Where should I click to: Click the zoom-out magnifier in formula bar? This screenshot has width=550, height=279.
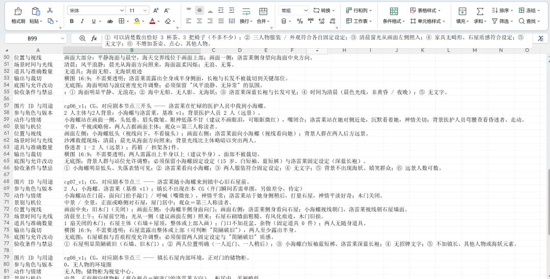pos(82,39)
